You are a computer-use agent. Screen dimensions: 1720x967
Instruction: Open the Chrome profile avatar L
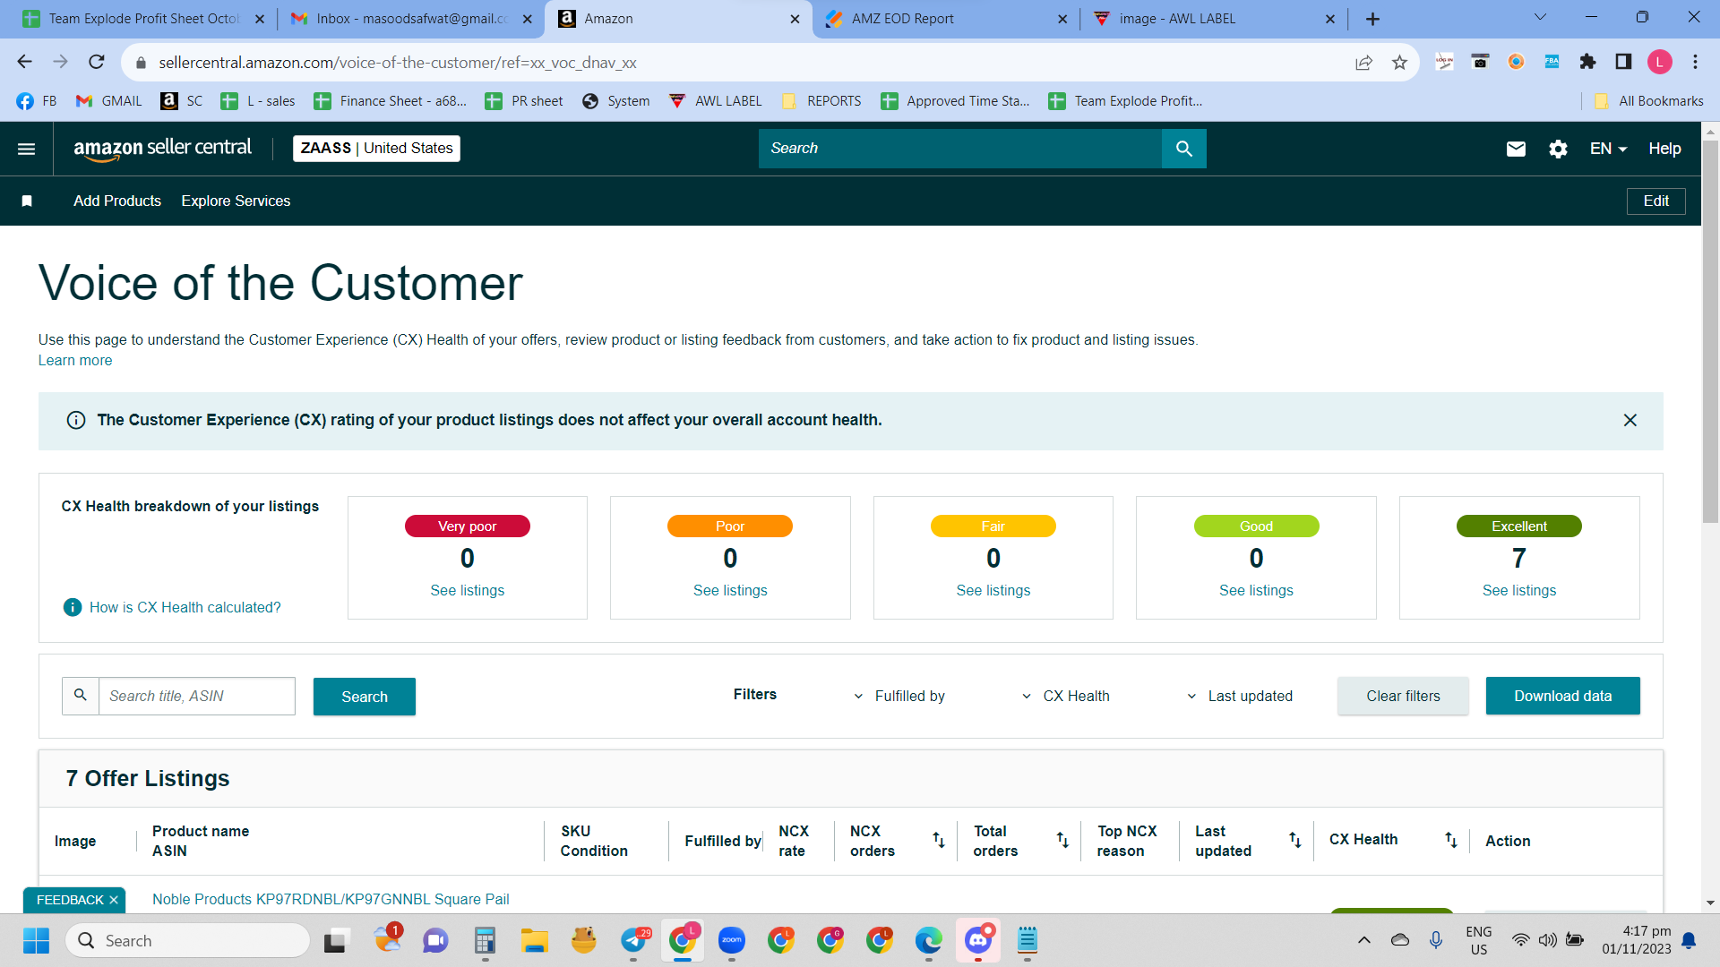tap(1659, 62)
